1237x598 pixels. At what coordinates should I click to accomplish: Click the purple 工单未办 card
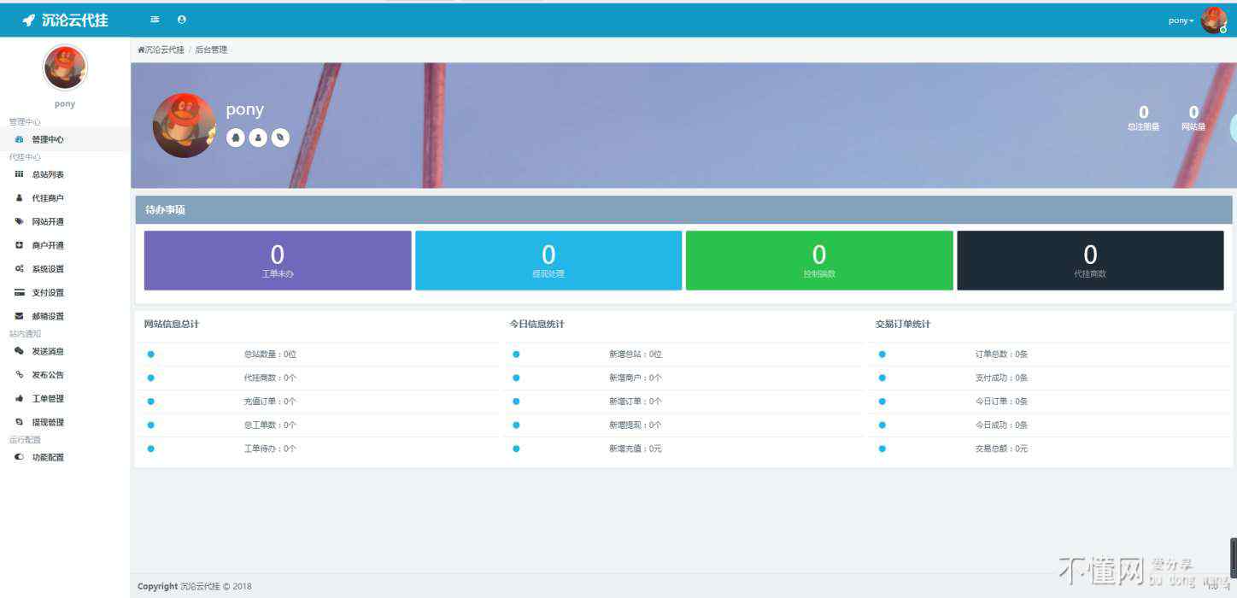[278, 261]
